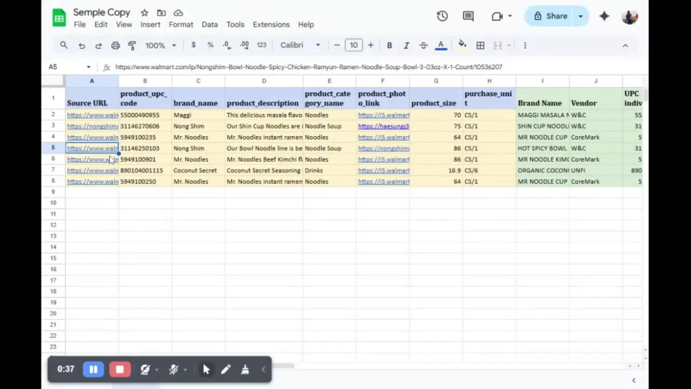Format as percent
This screenshot has height=389, width=691.
[x=210, y=45]
